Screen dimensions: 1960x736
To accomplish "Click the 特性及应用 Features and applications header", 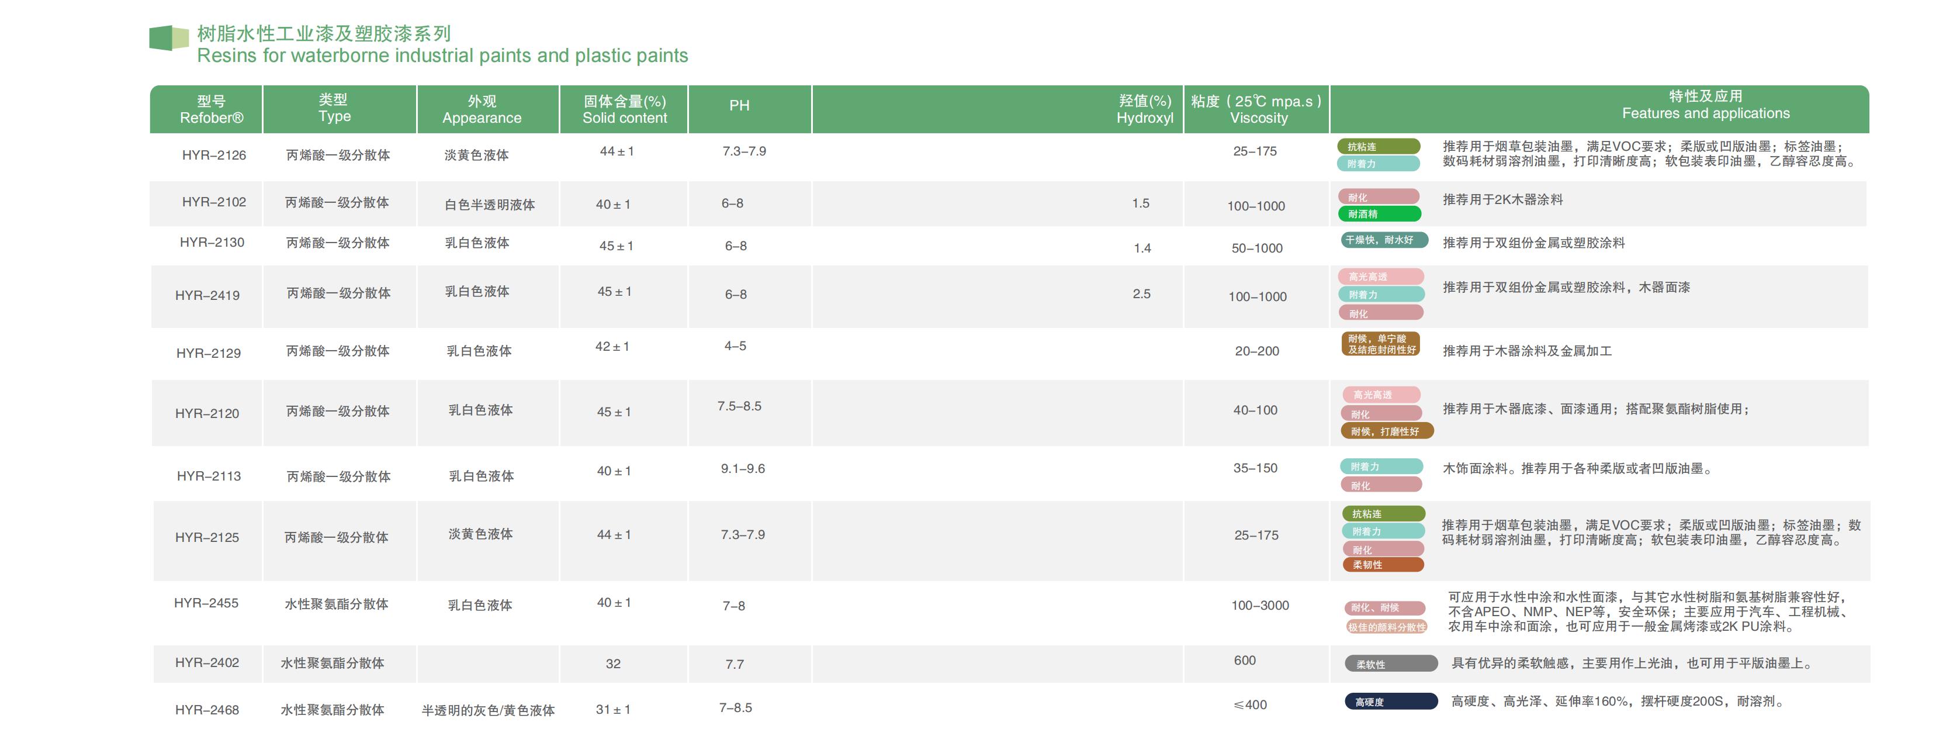I will pos(1705,105).
